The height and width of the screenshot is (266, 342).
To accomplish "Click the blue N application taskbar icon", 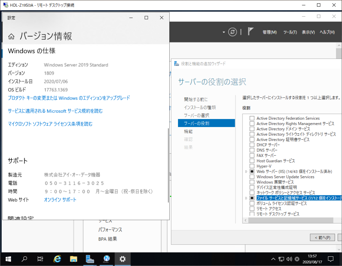I will tap(107, 259).
